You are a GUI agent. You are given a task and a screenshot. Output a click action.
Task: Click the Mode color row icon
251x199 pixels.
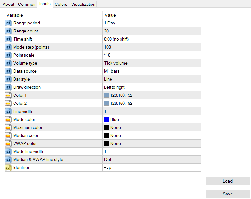pyautogui.click(x=8, y=120)
